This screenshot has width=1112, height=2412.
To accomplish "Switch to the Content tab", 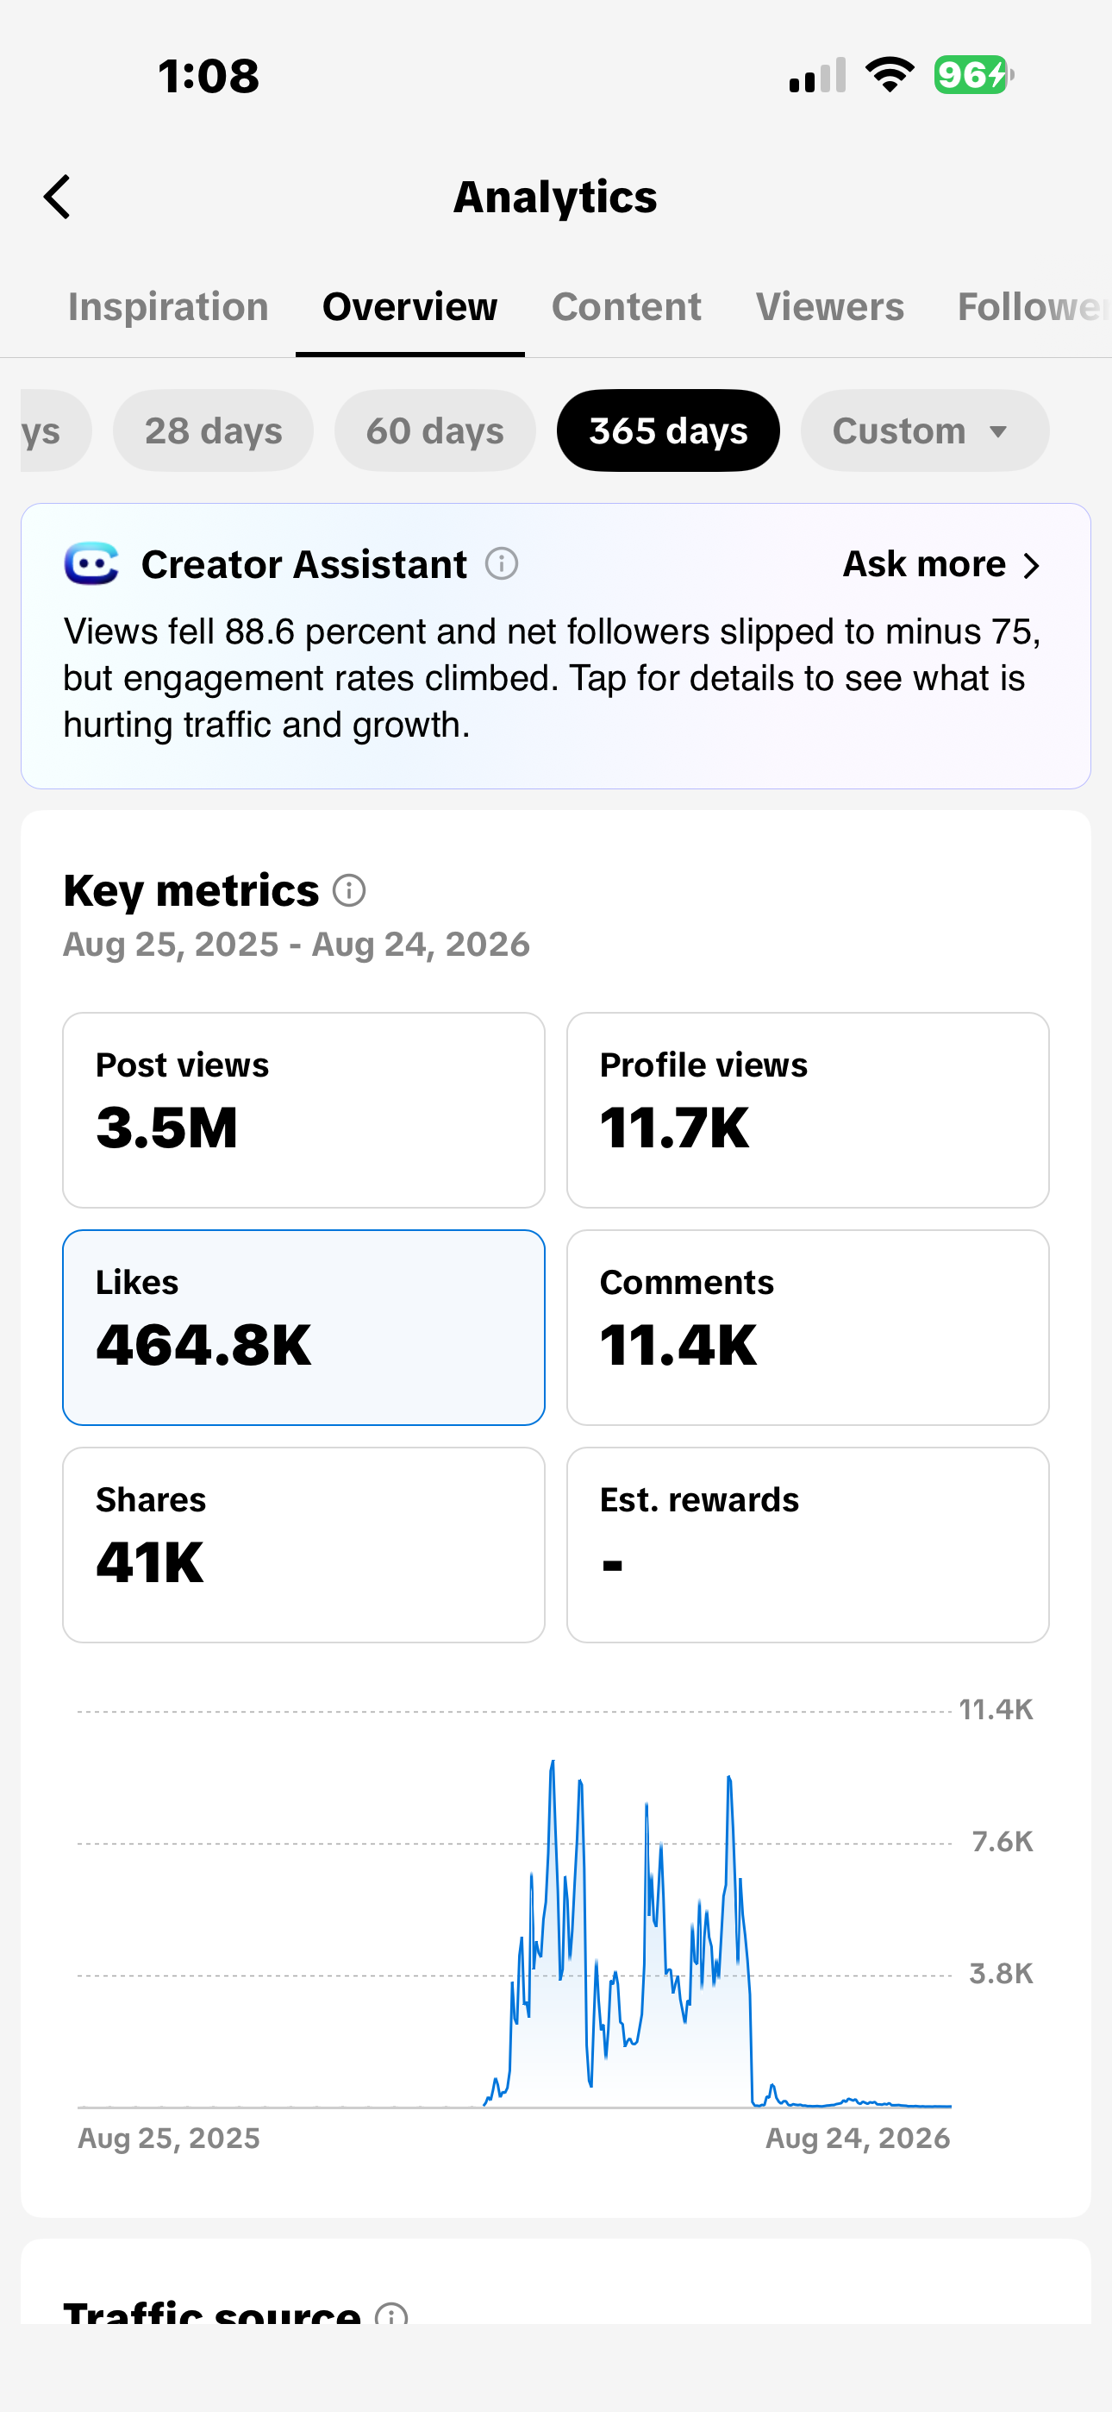I will (x=626, y=307).
